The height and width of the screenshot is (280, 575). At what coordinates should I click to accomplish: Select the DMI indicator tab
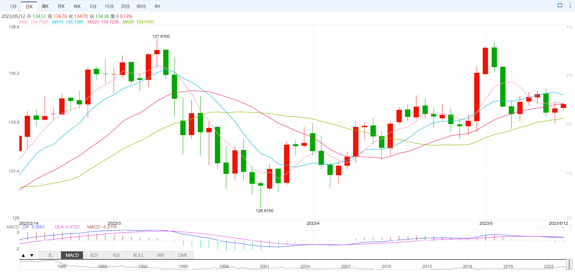(182, 255)
